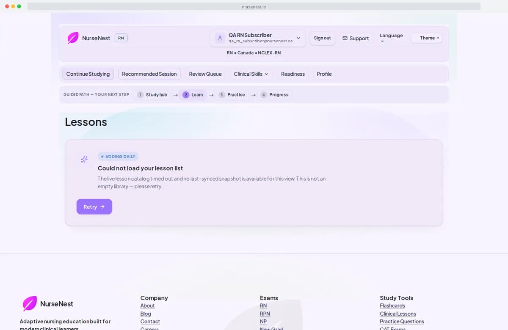Viewport: 508px width, 330px height.
Task: Open the Profile tab
Action: click(x=324, y=74)
